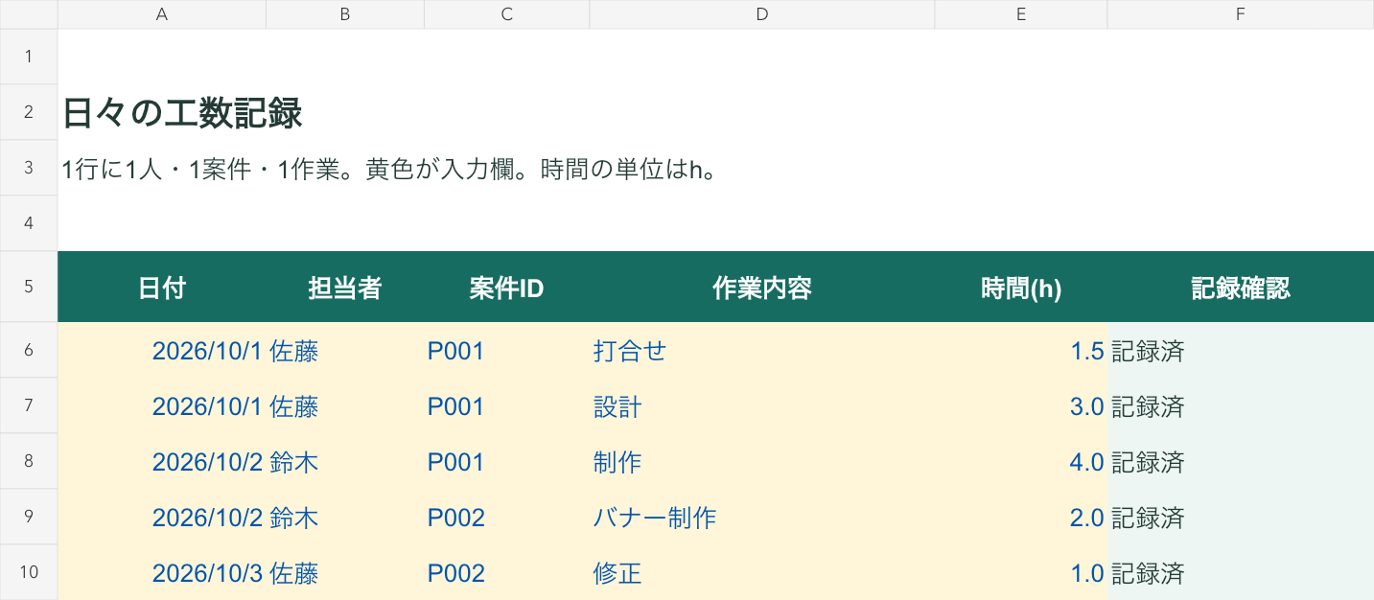Image resolution: width=1374 pixels, height=600 pixels.
Task: Click 記録済 in row 8
Action: tap(1241, 461)
